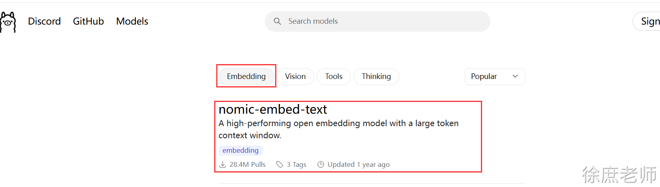Image resolution: width=660 pixels, height=187 pixels.
Task: Open the Discord menu link
Action: click(x=44, y=21)
